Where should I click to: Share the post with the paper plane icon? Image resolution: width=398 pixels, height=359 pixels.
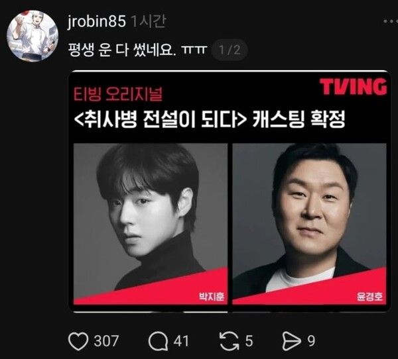tap(291, 342)
